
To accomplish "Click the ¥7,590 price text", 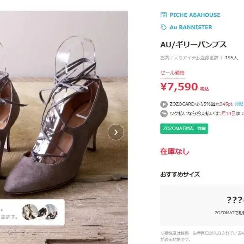I will click(x=179, y=87).
